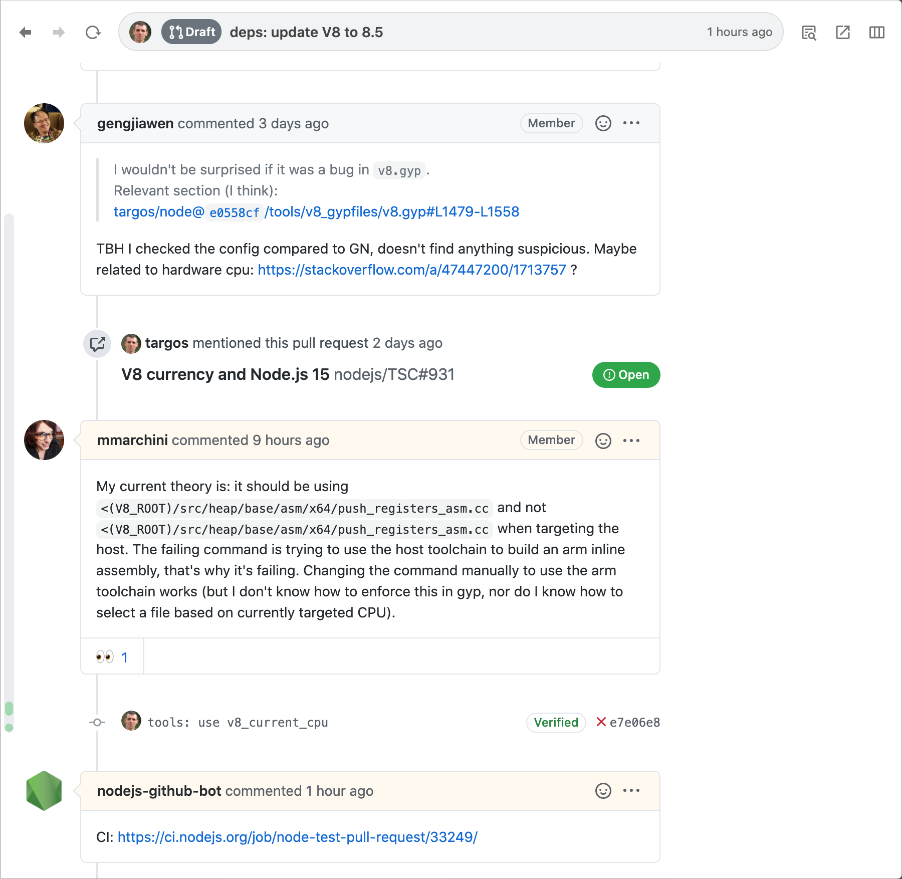Open targos username in mention event
The image size is (902, 879).
[167, 343]
